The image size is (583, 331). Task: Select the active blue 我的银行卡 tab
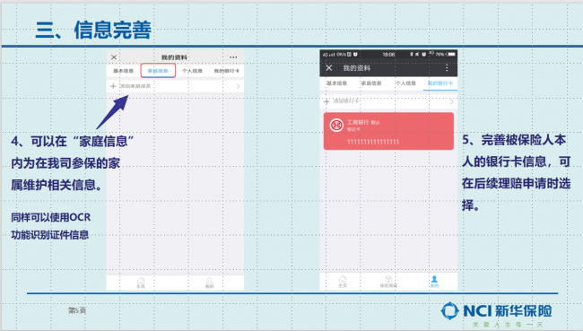point(440,83)
